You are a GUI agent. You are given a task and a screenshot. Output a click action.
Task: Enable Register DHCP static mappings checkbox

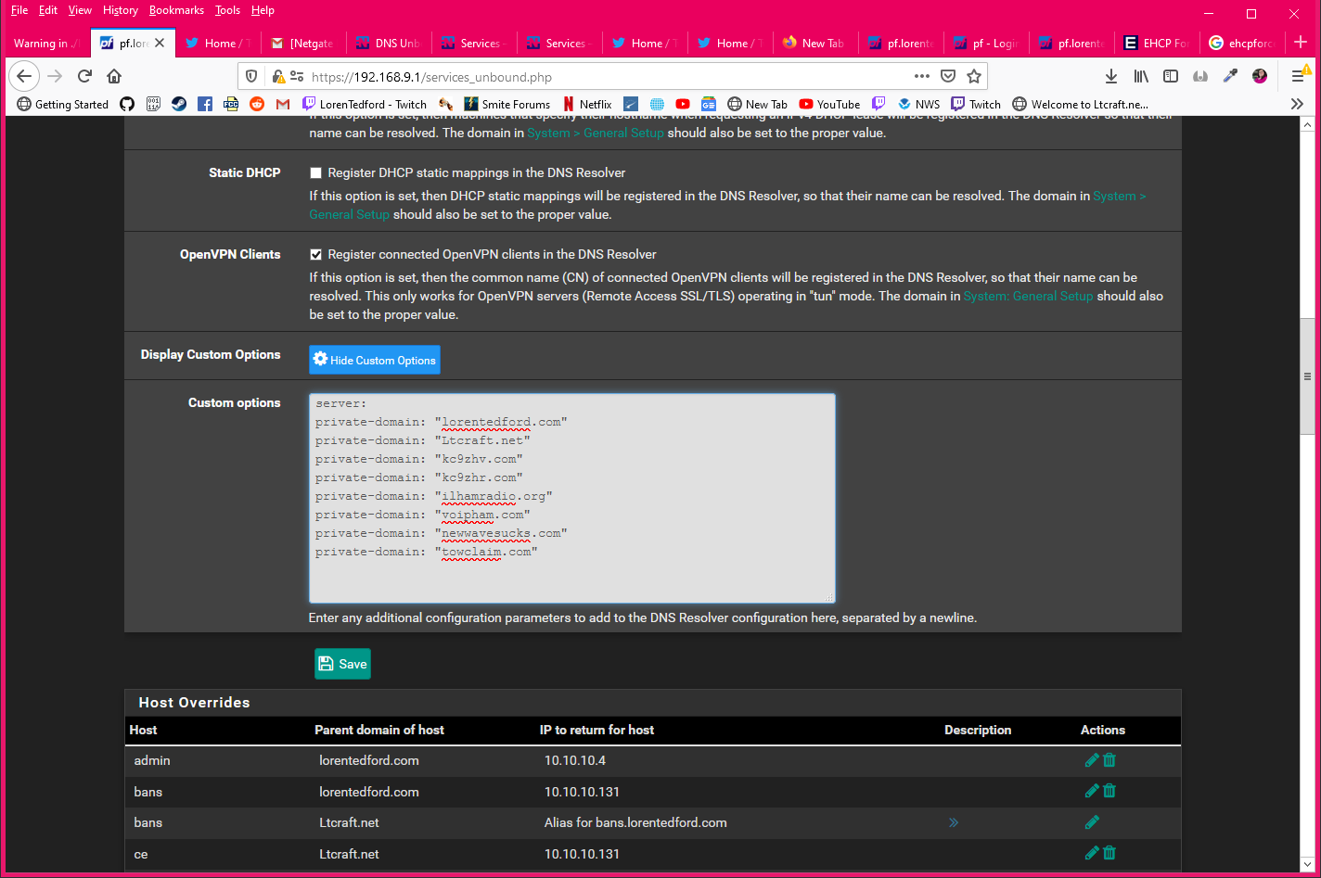(316, 173)
